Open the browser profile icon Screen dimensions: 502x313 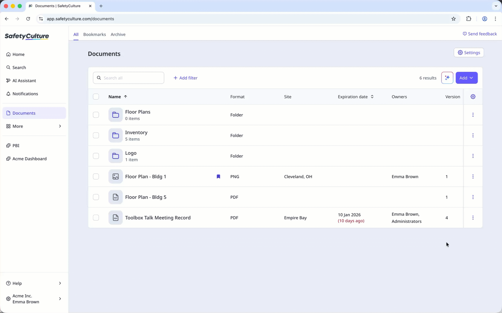pyautogui.click(x=484, y=19)
